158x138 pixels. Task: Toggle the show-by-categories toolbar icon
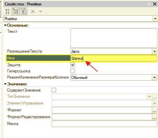coord(15,11)
